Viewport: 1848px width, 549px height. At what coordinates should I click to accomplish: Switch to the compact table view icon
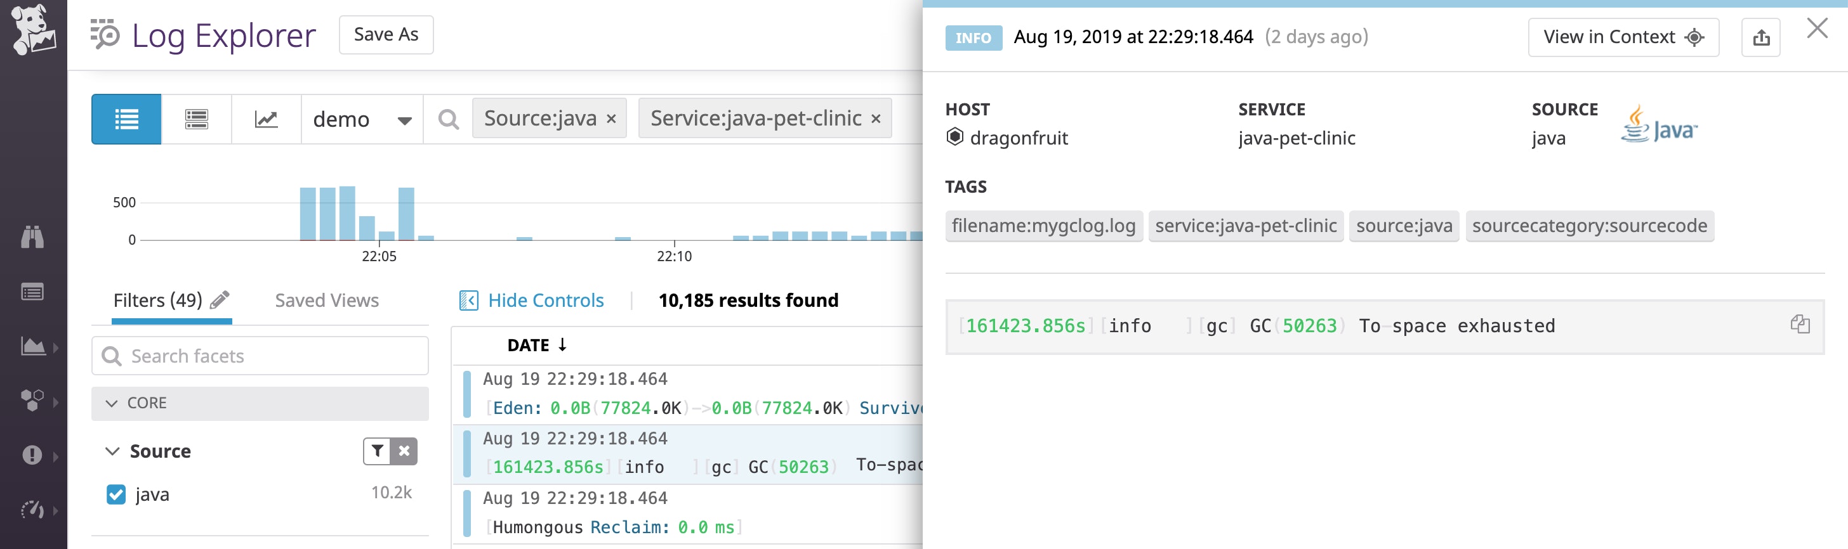tap(196, 119)
